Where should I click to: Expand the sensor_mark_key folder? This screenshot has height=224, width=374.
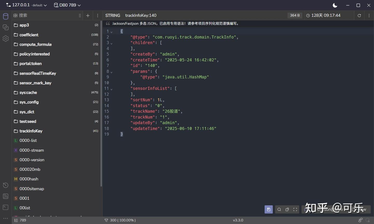(56, 83)
